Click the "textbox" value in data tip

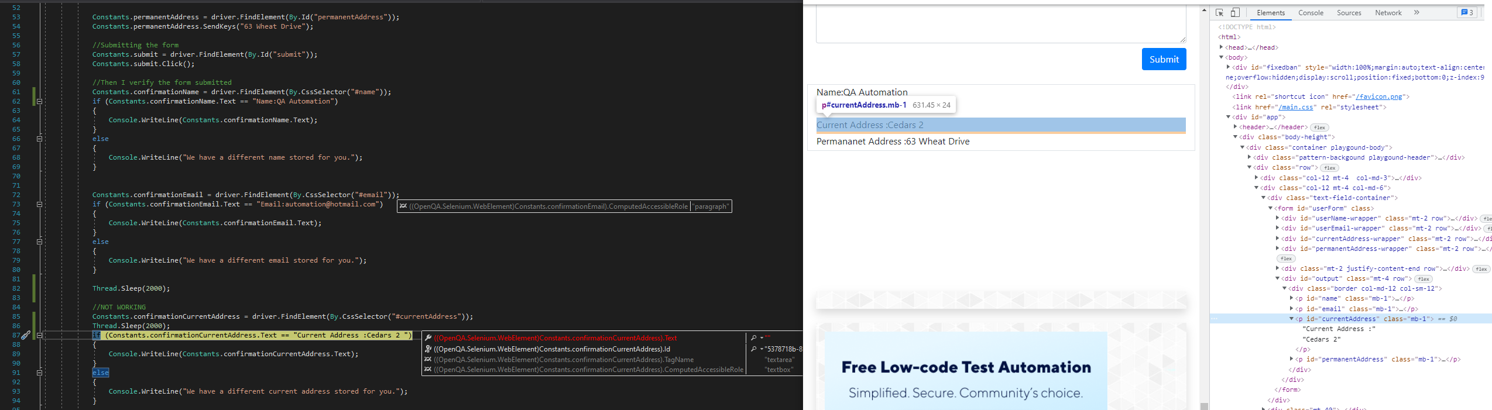pos(779,370)
